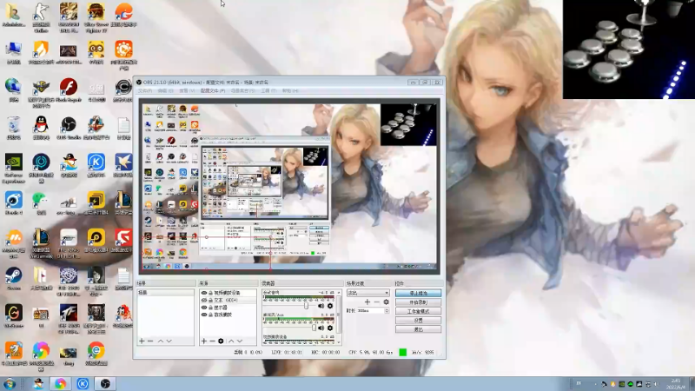Image resolution: width=695 pixels, height=391 pixels.
Task: Remove the selected scene with the minus icon
Action: pos(150,341)
